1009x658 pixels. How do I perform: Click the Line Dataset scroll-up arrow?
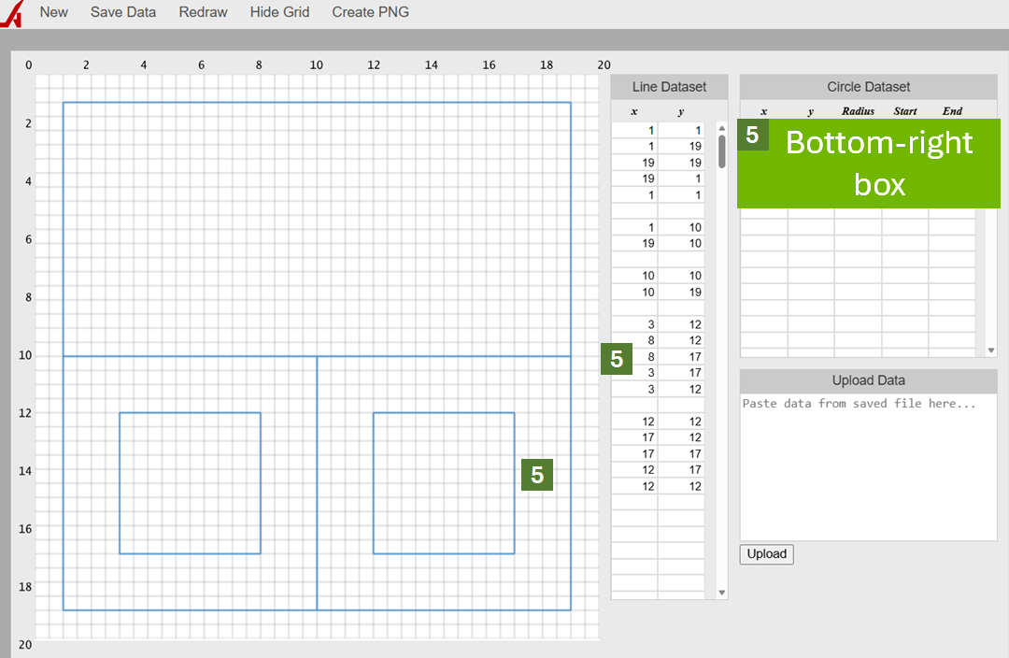coord(721,128)
